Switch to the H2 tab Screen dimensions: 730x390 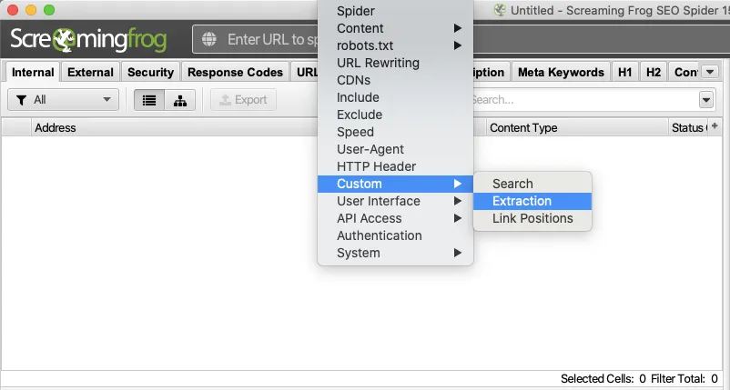point(654,73)
